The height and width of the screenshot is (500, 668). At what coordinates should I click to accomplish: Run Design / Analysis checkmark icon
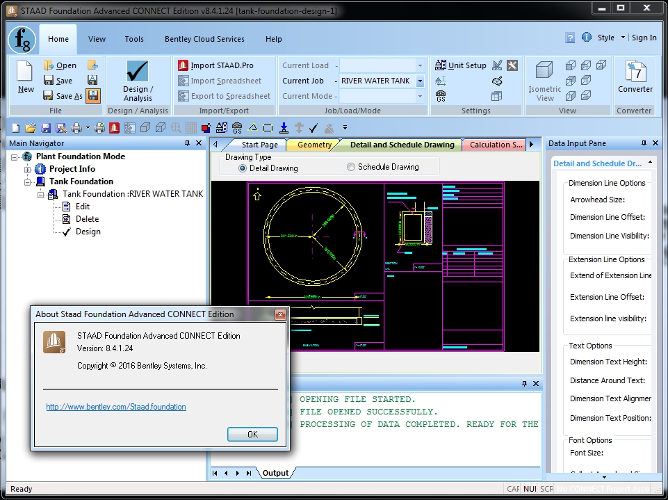tap(138, 72)
